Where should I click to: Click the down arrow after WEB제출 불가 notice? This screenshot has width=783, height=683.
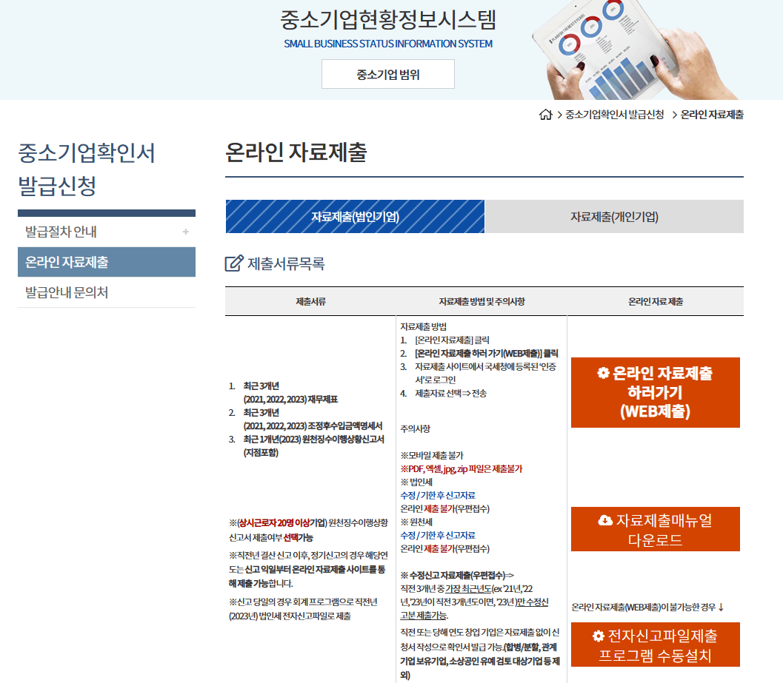click(x=722, y=607)
